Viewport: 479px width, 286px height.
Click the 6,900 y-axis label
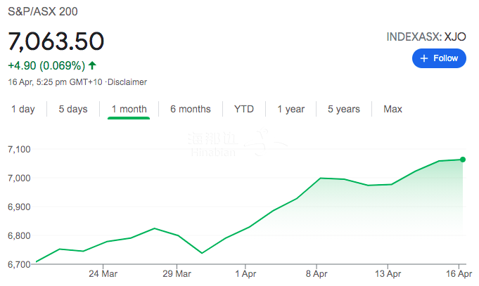point(19,207)
